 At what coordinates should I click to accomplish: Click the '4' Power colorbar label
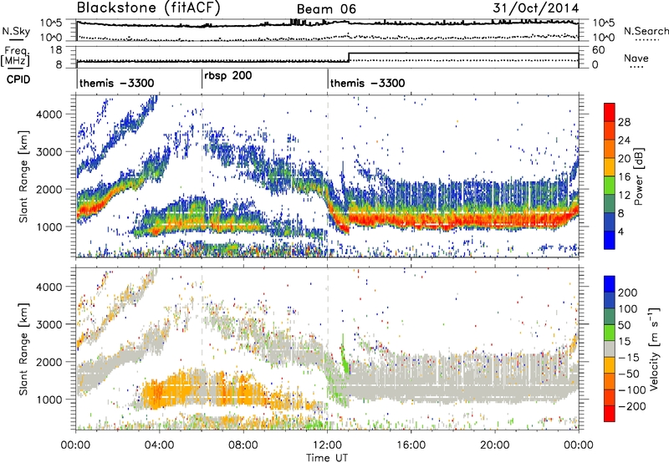620,231
